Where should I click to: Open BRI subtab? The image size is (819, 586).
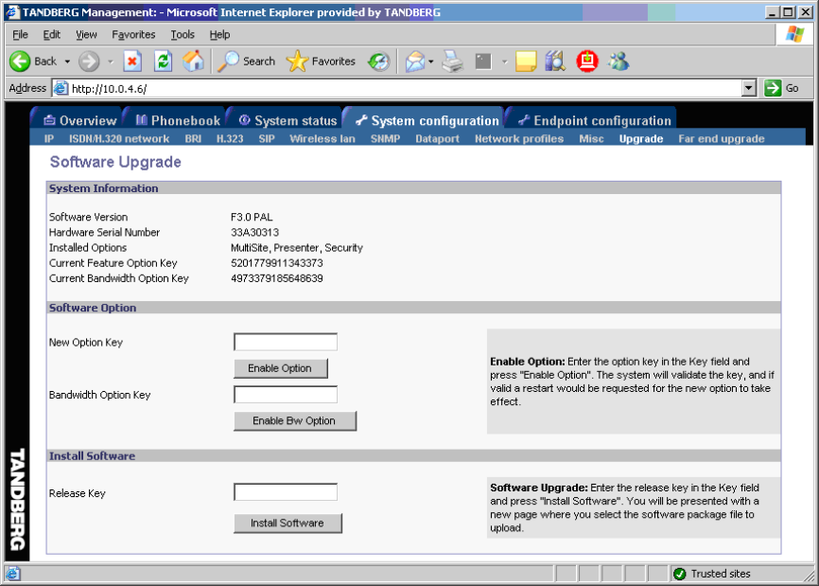click(x=193, y=138)
